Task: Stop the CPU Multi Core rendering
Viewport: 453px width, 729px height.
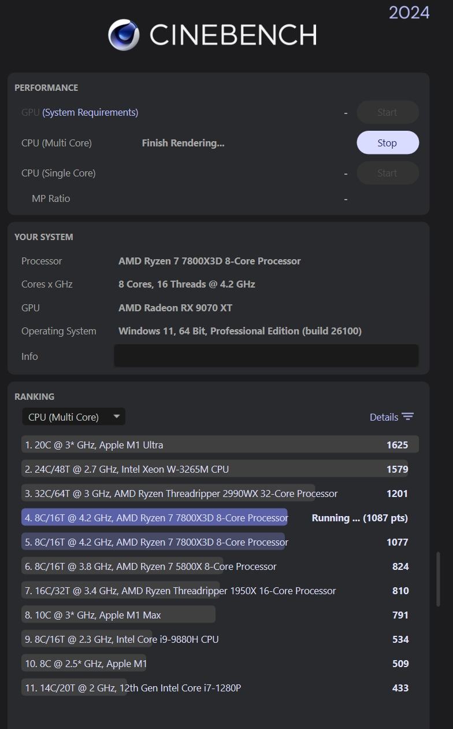Action: point(388,143)
